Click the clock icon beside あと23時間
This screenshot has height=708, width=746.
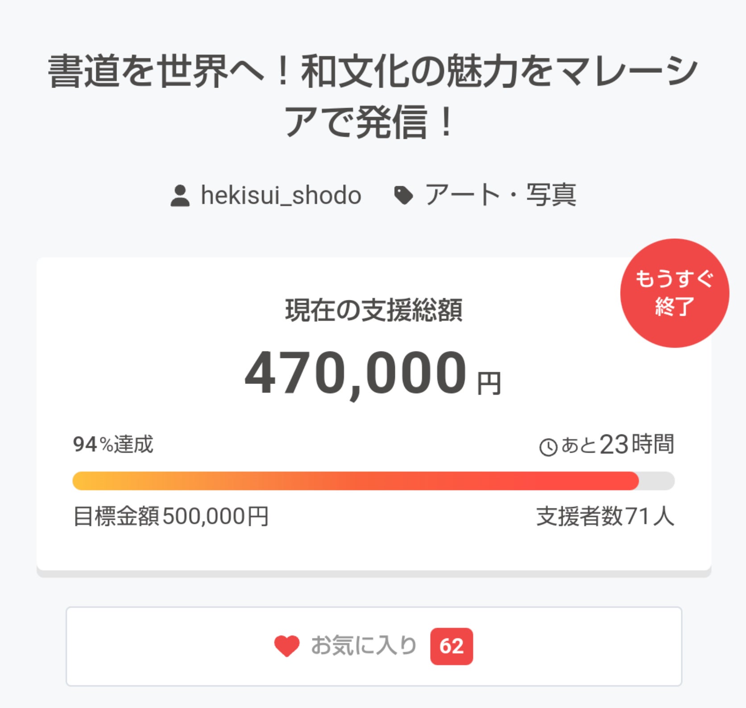548,447
